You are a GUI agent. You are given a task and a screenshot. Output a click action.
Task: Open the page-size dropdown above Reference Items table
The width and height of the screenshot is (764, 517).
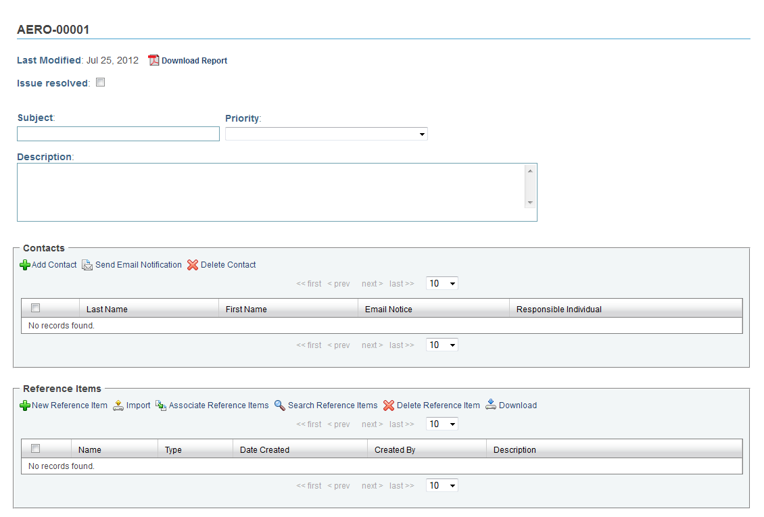click(442, 424)
